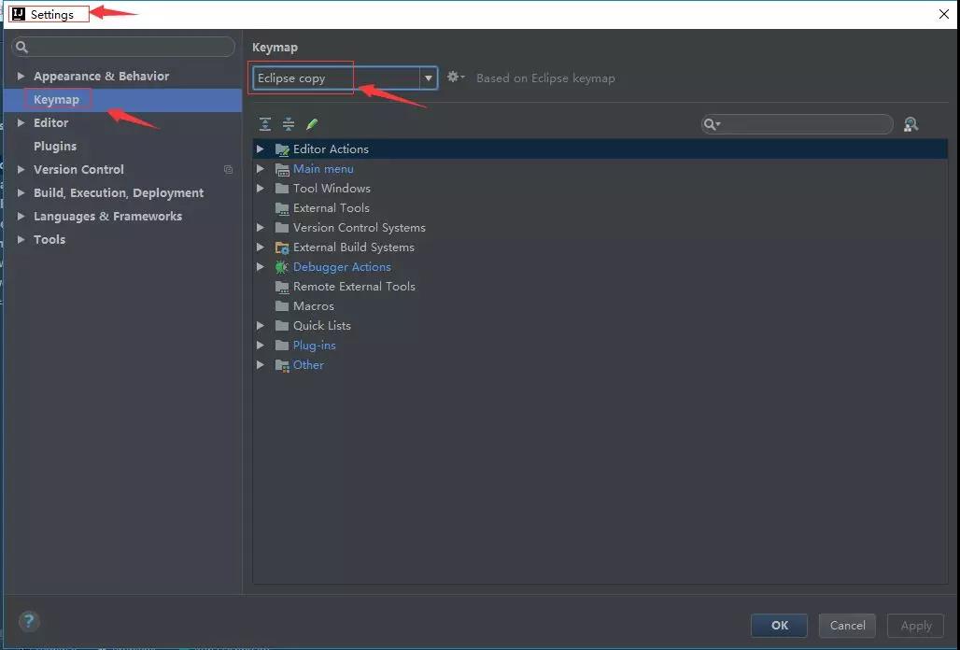
Task: Click the settings search field at top left
Action: [x=121, y=47]
